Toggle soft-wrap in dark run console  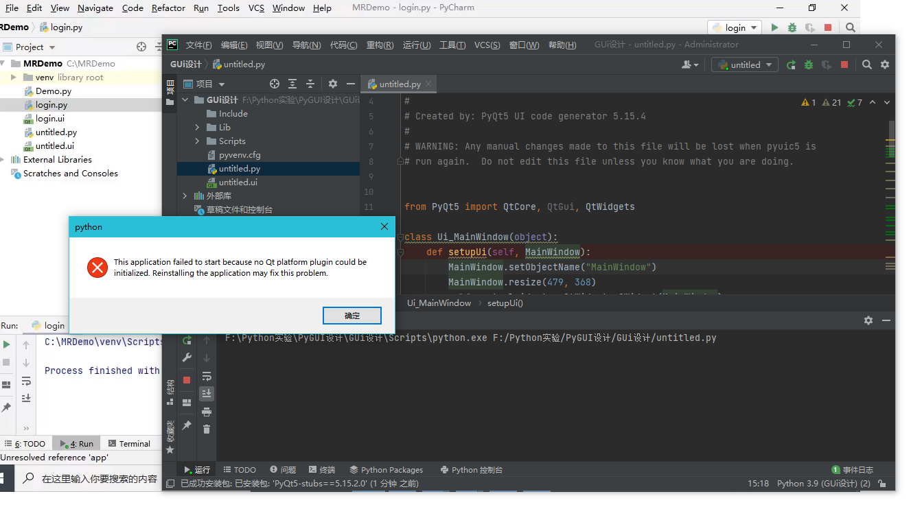coord(207,376)
